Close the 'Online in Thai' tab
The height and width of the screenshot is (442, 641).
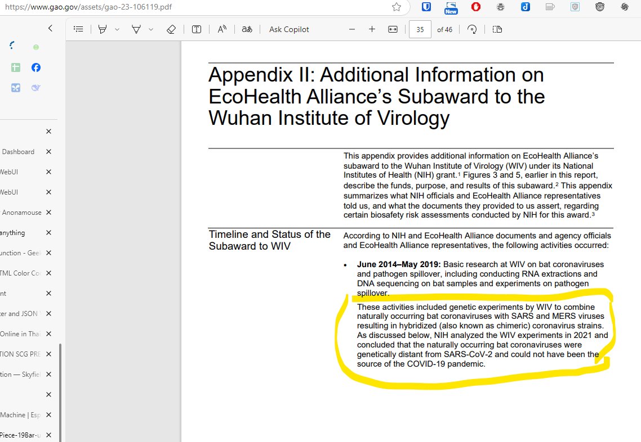pos(48,334)
